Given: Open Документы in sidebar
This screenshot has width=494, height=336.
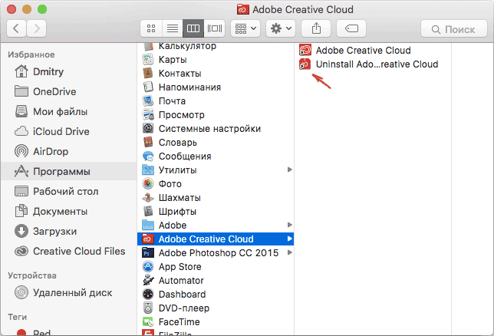Looking at the screenshot, I should pos(69,212).
